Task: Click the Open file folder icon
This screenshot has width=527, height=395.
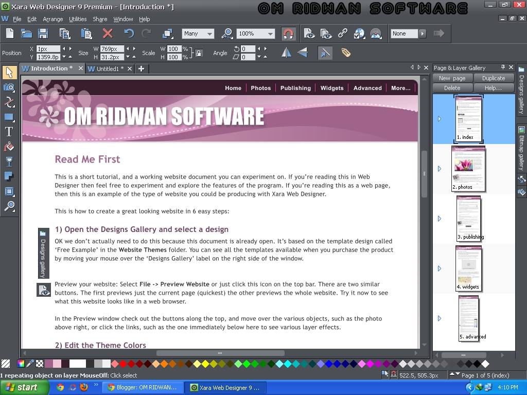Action: (x=26, y=33)
